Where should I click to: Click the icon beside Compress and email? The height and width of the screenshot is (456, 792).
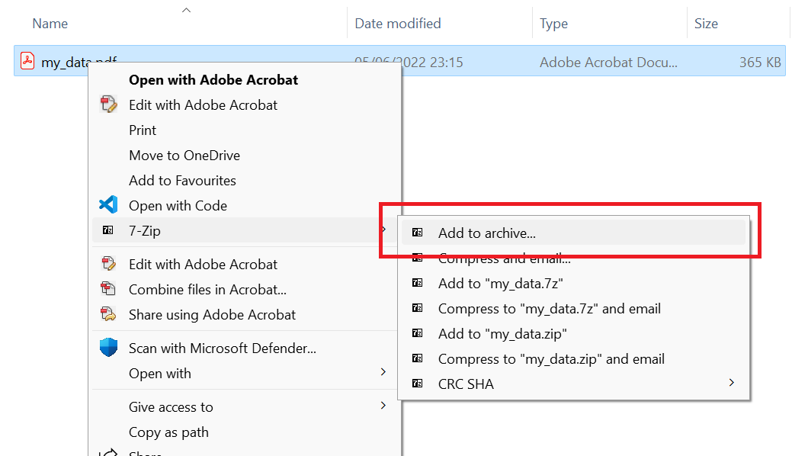(418, 258)
